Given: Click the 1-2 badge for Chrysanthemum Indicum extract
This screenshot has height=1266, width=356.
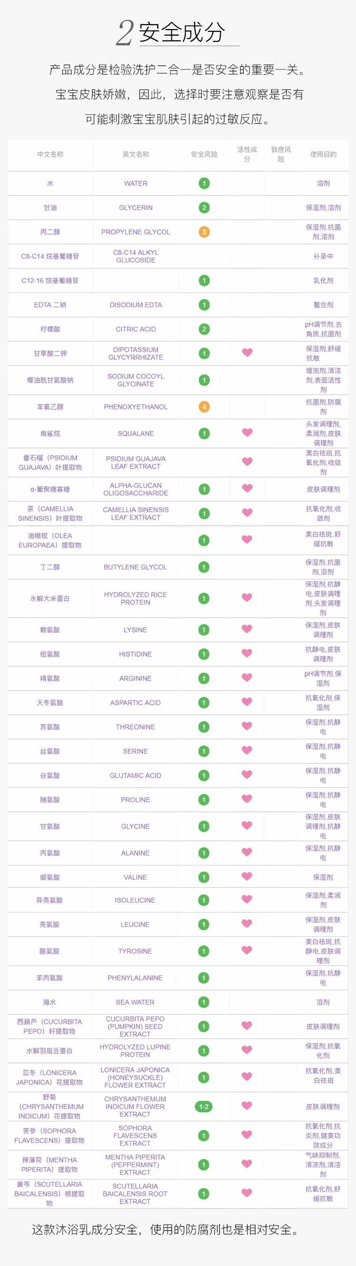Looking at the screenshot, I should pos(204,1107).
